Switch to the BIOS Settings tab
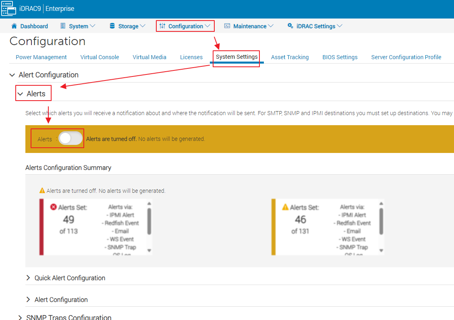 tap(340, 57)
